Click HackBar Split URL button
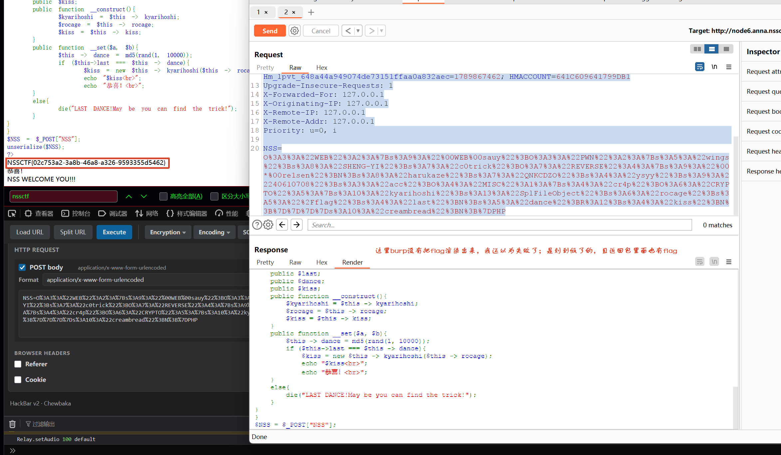Screen dimensions: 781x455 [x=73, y=232]
